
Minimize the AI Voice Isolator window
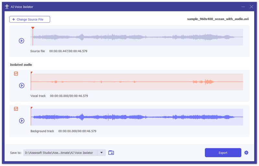tap(243, 6)
